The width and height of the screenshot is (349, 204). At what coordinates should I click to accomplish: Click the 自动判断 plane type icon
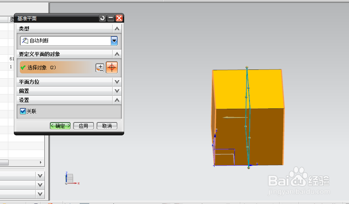[x=25, y=40]
